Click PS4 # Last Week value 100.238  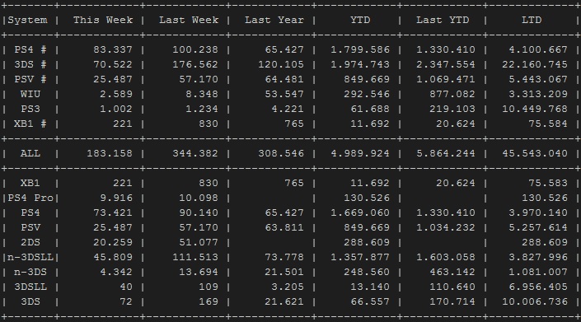[x=195, y=49]
